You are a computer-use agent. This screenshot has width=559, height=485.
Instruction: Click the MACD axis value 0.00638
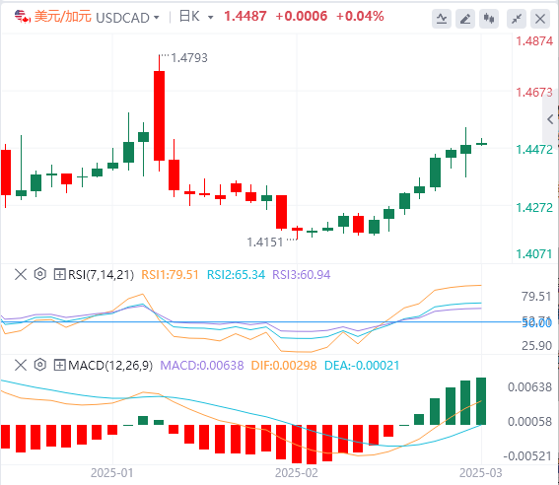(x=529, y=387)
